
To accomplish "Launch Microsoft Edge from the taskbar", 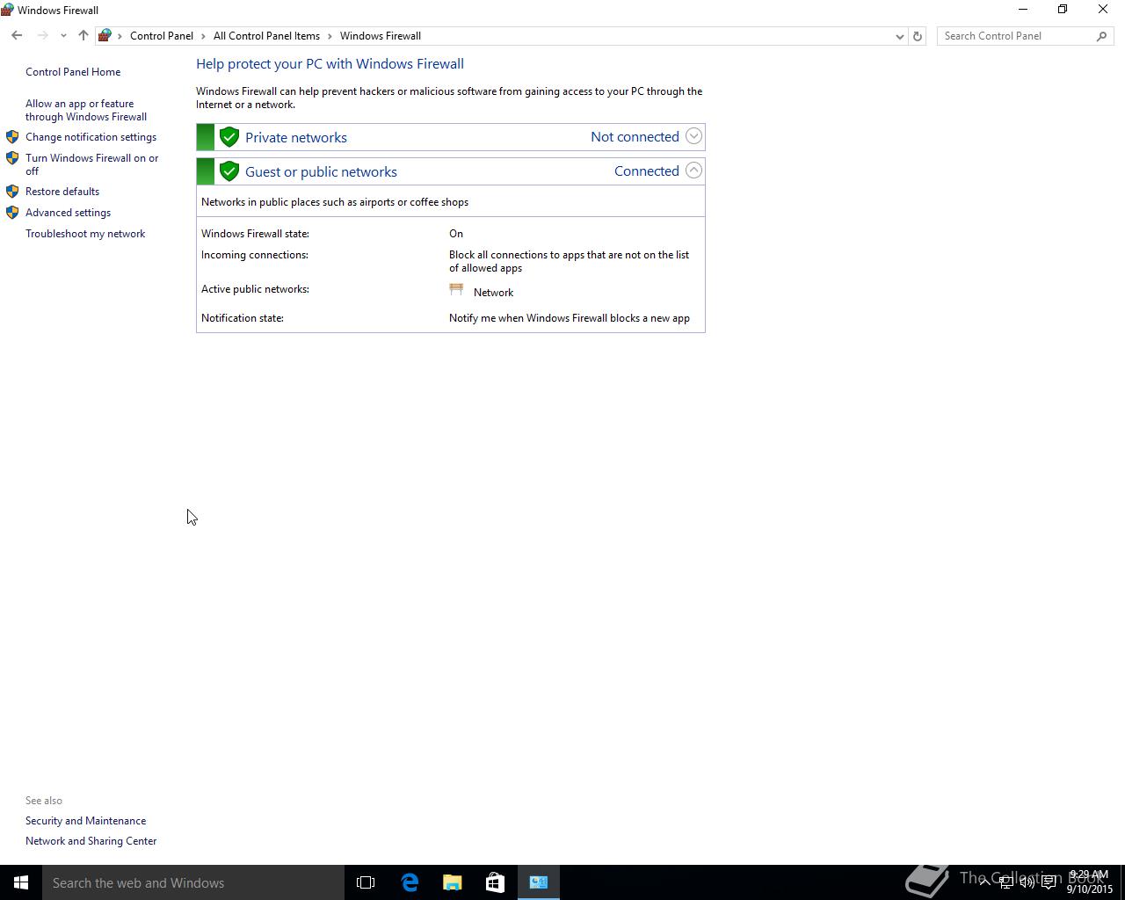I will 410,882.
